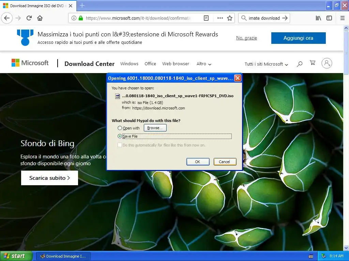Open page actions three-dot menu
Image resolution: width=349 pixels, height=261 pixels.
[220, 18]
